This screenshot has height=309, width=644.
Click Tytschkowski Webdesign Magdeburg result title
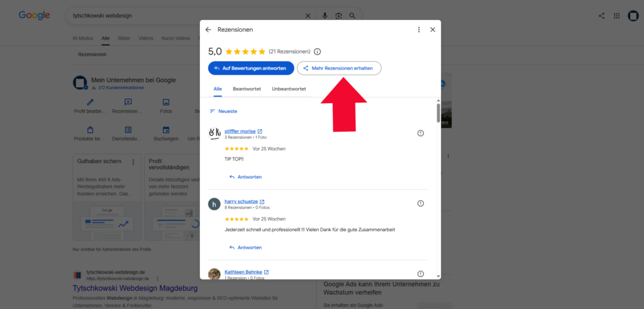tap(135, 288)
